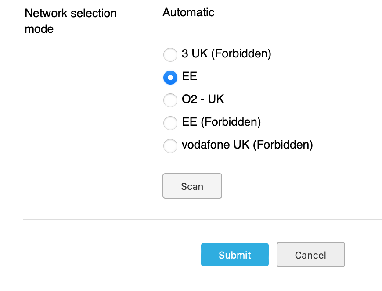Switch away from EE to O2 - UK
The image size is (382, 291).
(170, 100)
